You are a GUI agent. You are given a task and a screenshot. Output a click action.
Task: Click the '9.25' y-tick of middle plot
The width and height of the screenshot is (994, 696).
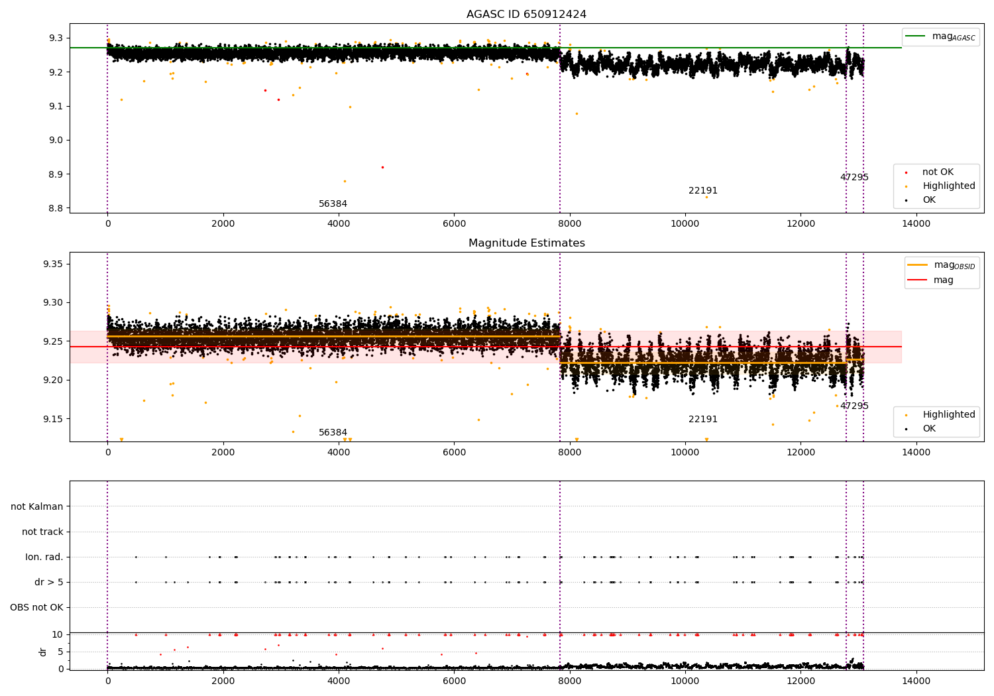tap(53, 342)
